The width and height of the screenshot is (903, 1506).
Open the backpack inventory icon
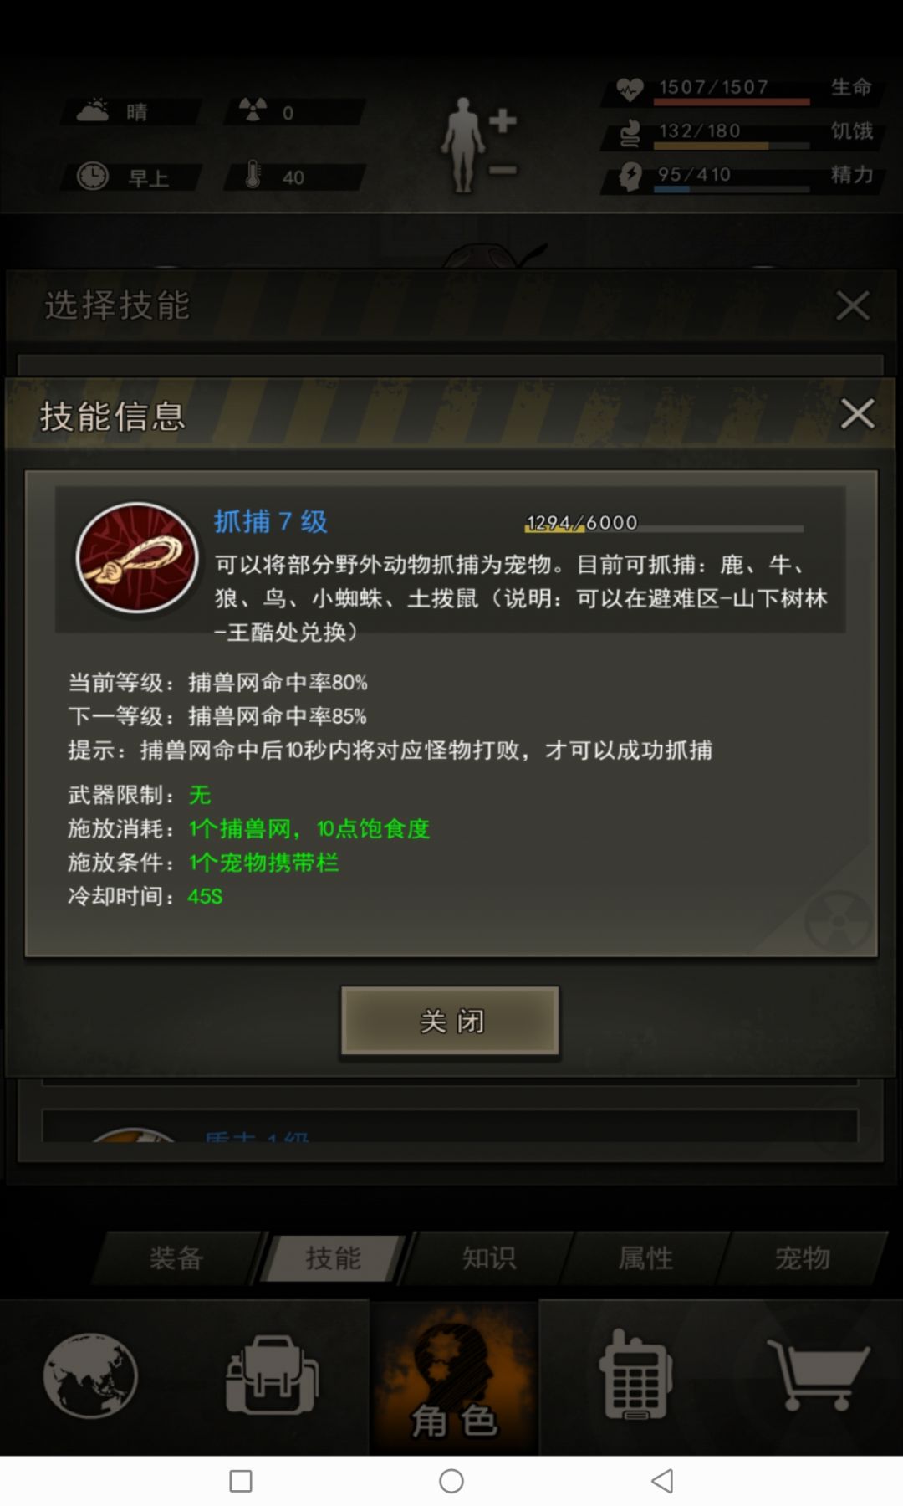[x=272, y=1375]
